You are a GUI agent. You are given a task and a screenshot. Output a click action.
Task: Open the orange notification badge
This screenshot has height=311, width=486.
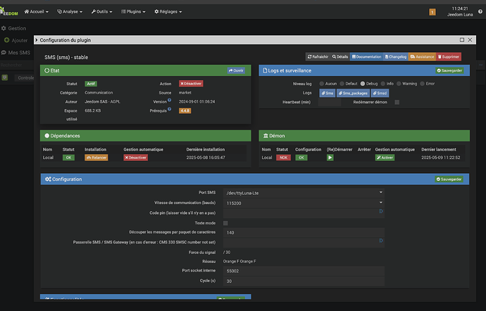point(432,12)
